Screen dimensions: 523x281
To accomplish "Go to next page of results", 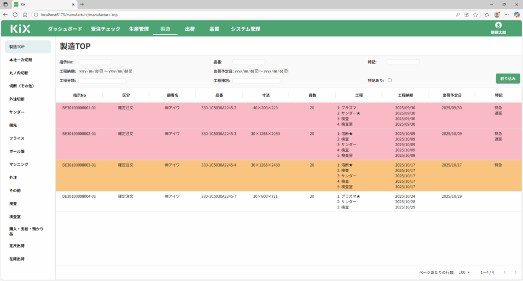I will [x=515, y=272].
